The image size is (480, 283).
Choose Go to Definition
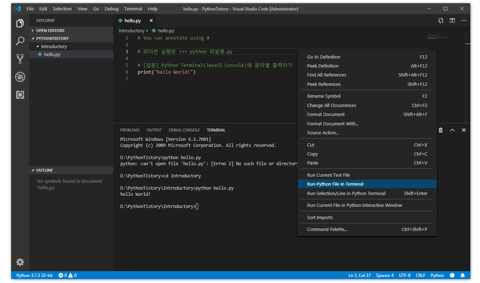click(x=367, y=57)
